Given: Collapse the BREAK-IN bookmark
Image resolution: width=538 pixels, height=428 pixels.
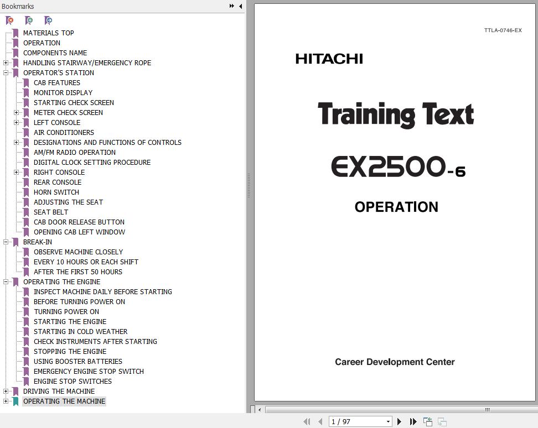Looking at the screenshot, I should [6, 242].
